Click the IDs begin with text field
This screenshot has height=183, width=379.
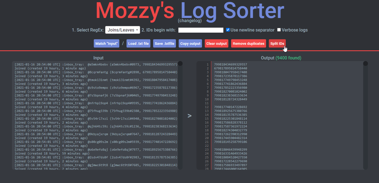pos(201,30)
